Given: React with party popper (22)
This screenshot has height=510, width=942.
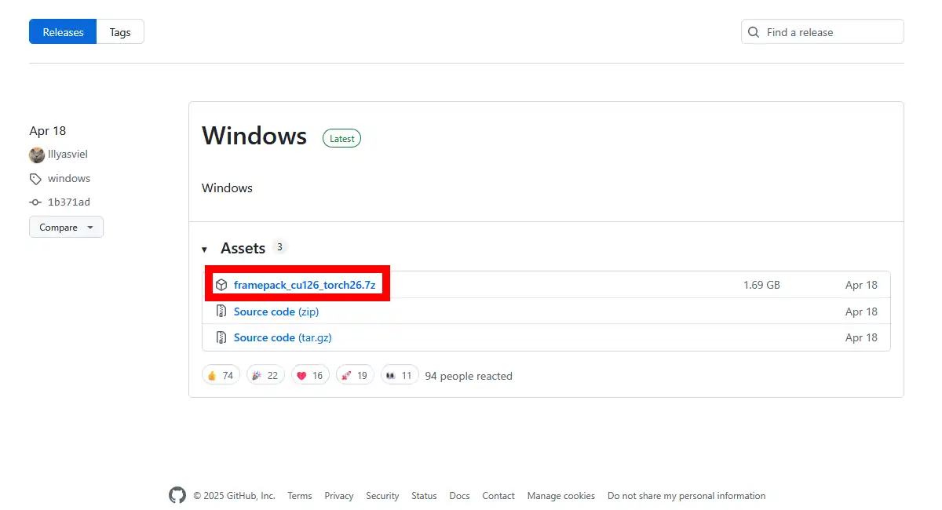Looking at the screenshot, I should tap(265, 375).
